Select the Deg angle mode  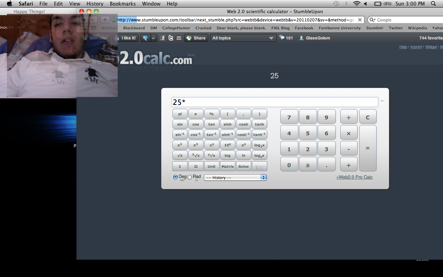(175, 177)
